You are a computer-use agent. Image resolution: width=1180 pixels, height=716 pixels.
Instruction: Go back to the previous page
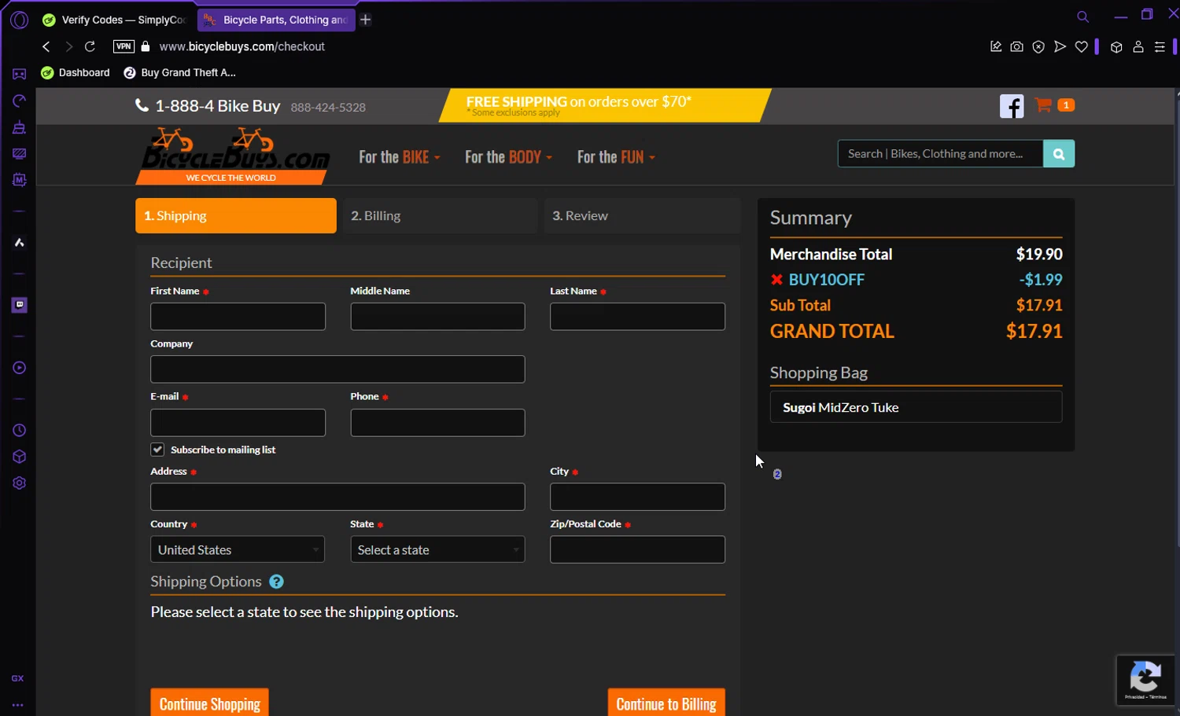46,46
